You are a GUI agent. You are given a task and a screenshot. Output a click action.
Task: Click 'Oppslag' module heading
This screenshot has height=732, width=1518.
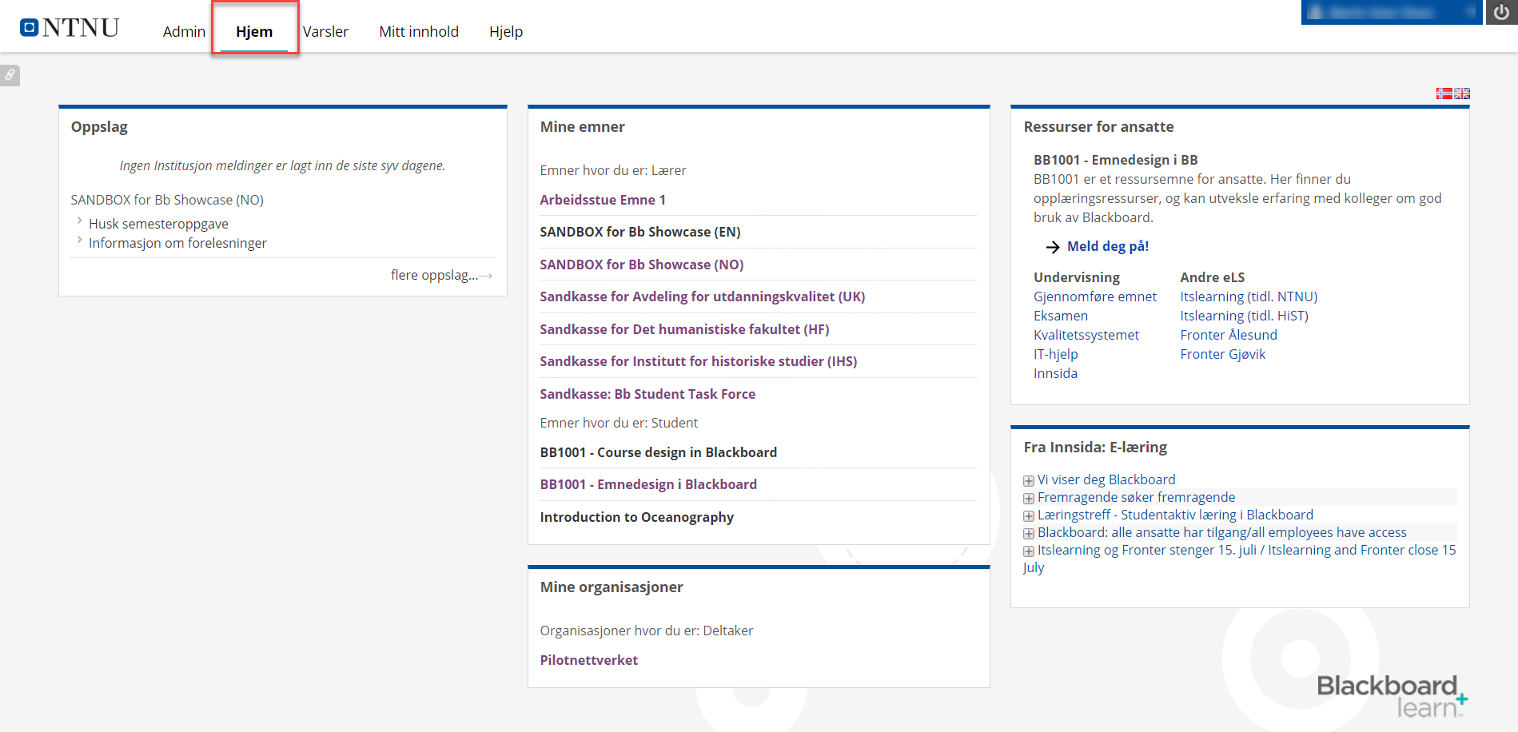99,127
